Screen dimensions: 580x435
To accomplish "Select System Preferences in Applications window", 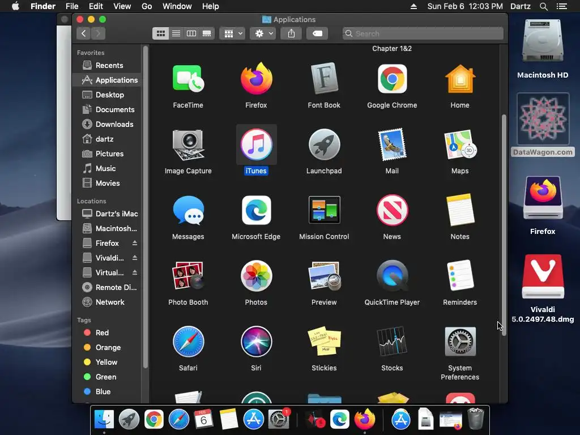I will click(460, 342).
